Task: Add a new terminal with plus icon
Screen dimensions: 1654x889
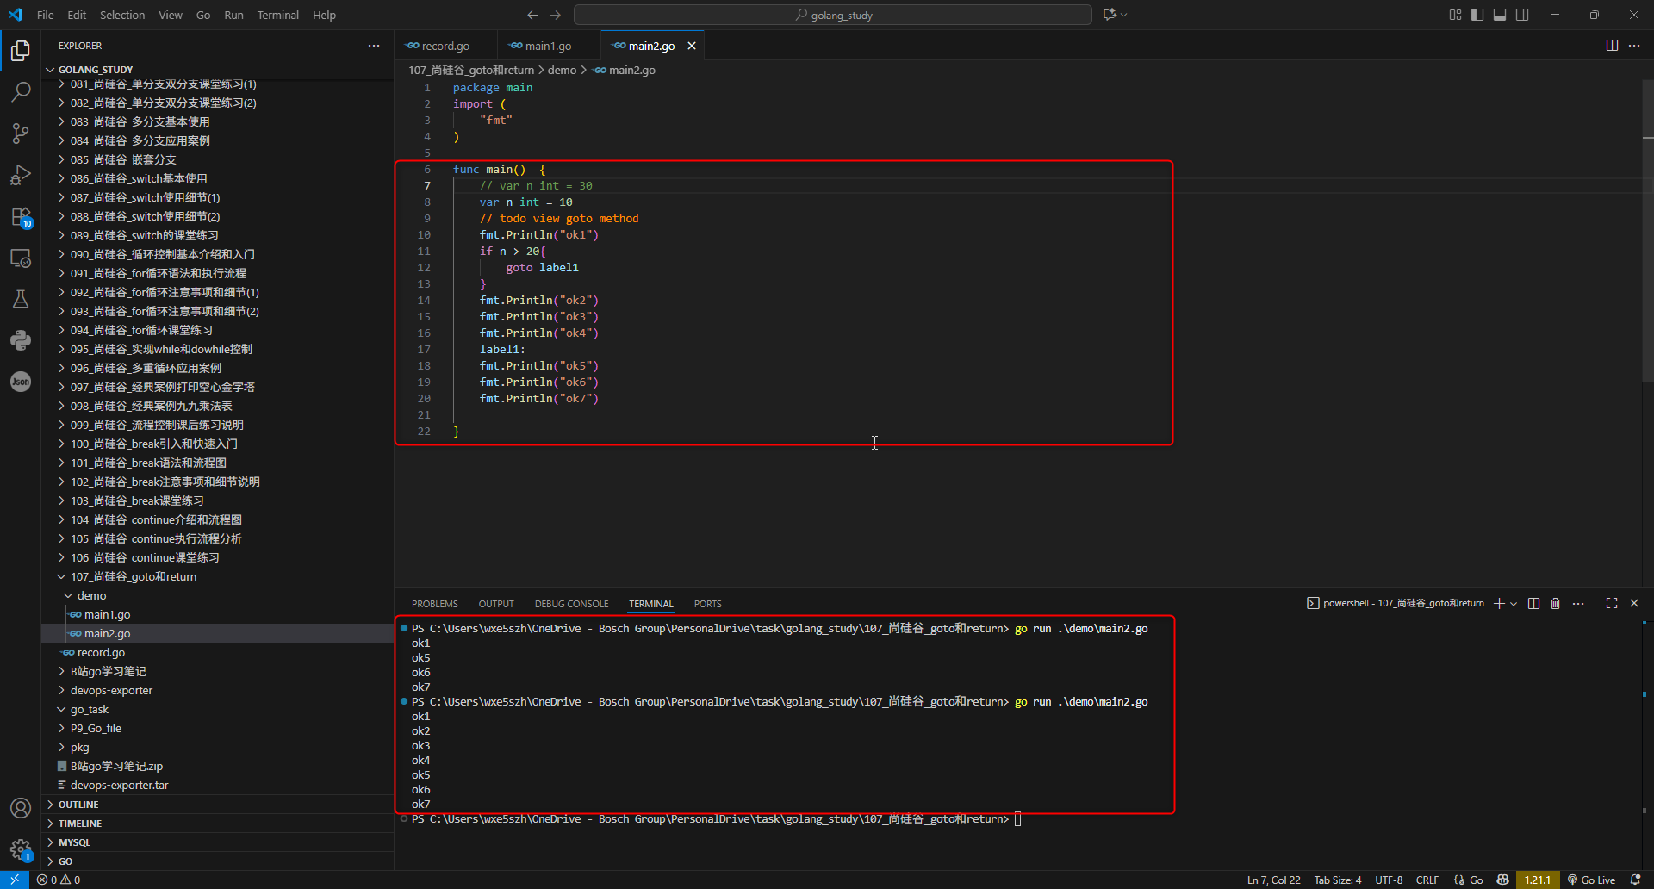Action: (1499, 603)
